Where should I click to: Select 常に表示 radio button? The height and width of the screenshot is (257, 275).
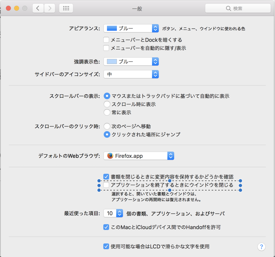107,112
